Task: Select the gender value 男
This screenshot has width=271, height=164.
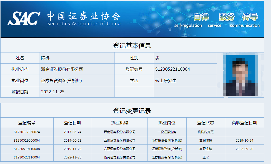Action: pyautogui.click(x=157, y=58)
